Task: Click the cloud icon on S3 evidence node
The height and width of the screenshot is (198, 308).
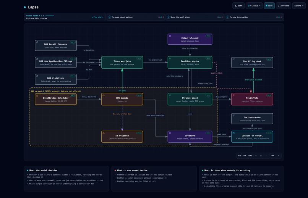Action: coord(104,133)
